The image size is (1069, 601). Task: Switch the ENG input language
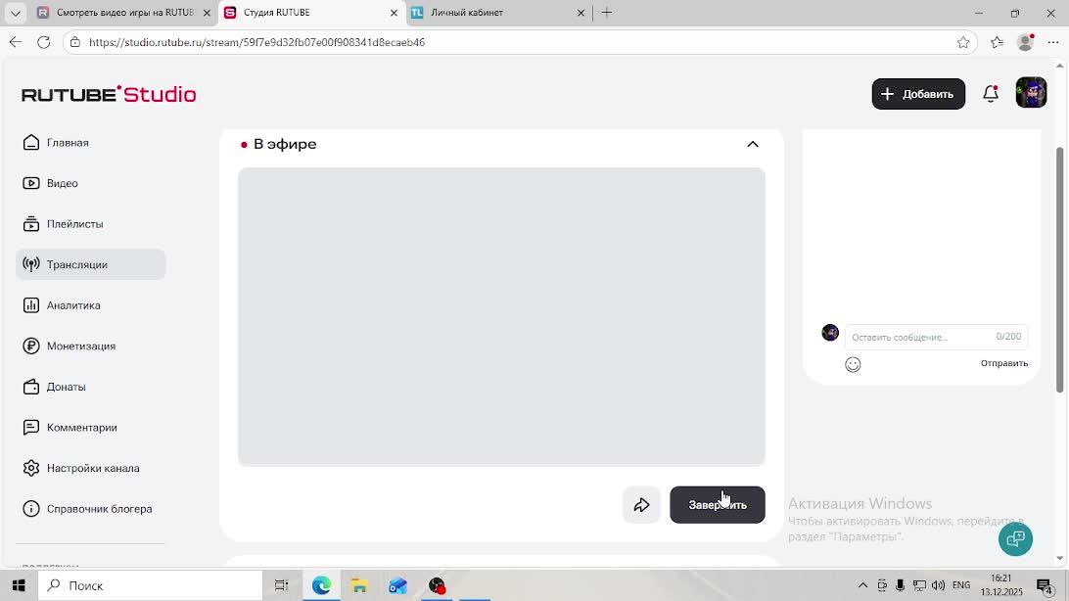click(x=961, y=585)
